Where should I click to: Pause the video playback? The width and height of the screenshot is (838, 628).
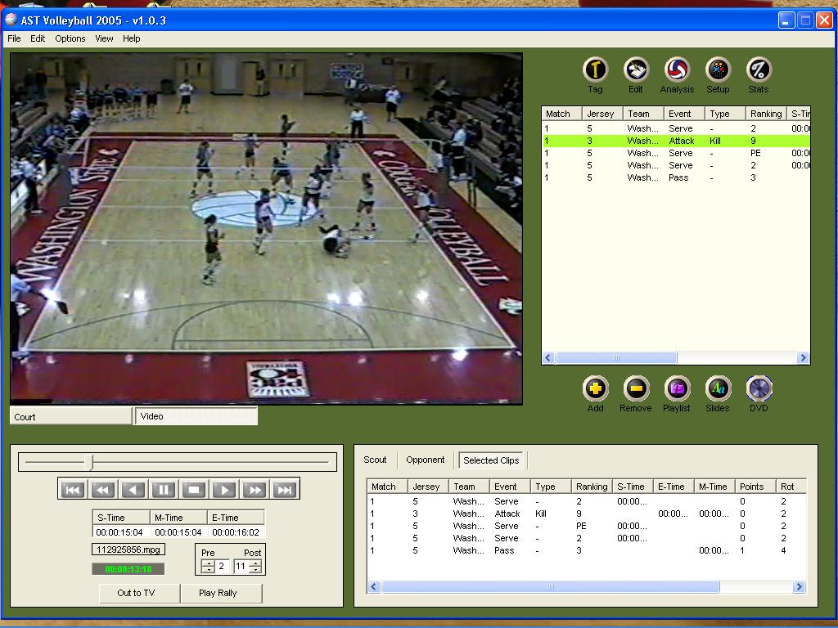coord(163,488)
